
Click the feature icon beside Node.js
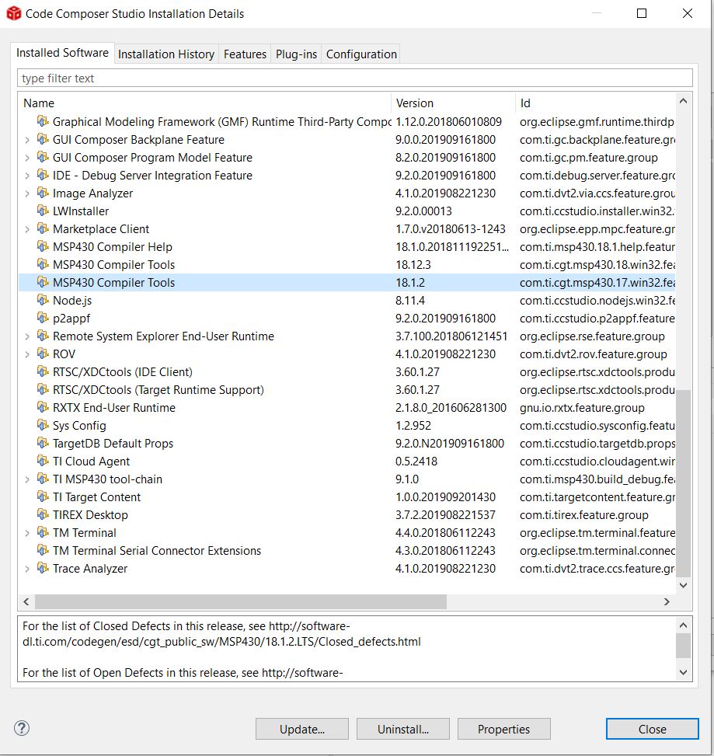click(43, 300)
